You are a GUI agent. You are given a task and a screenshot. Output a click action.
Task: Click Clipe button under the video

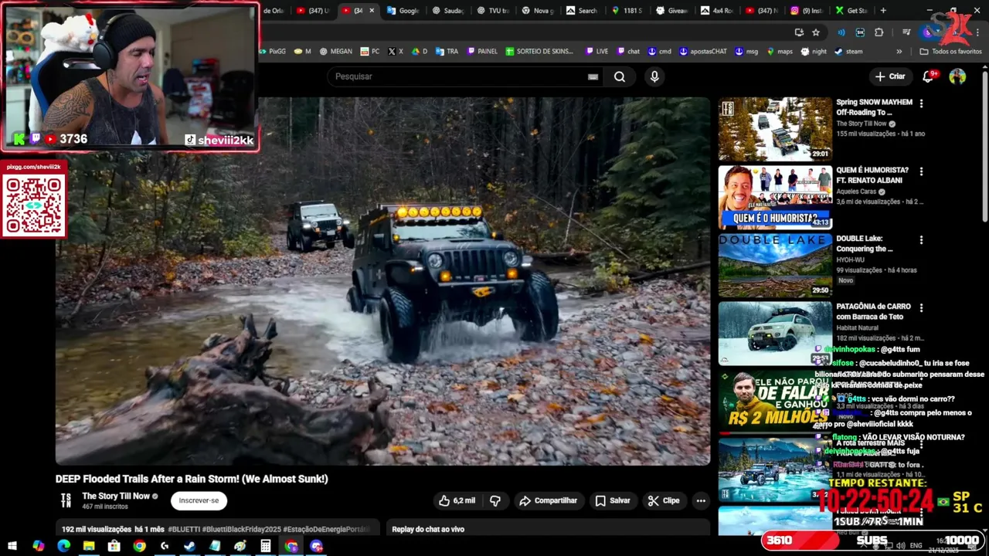pos(664,500)
